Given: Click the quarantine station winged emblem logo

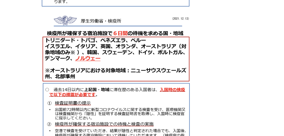Looking at the screenshot, I should coord(65,20).
